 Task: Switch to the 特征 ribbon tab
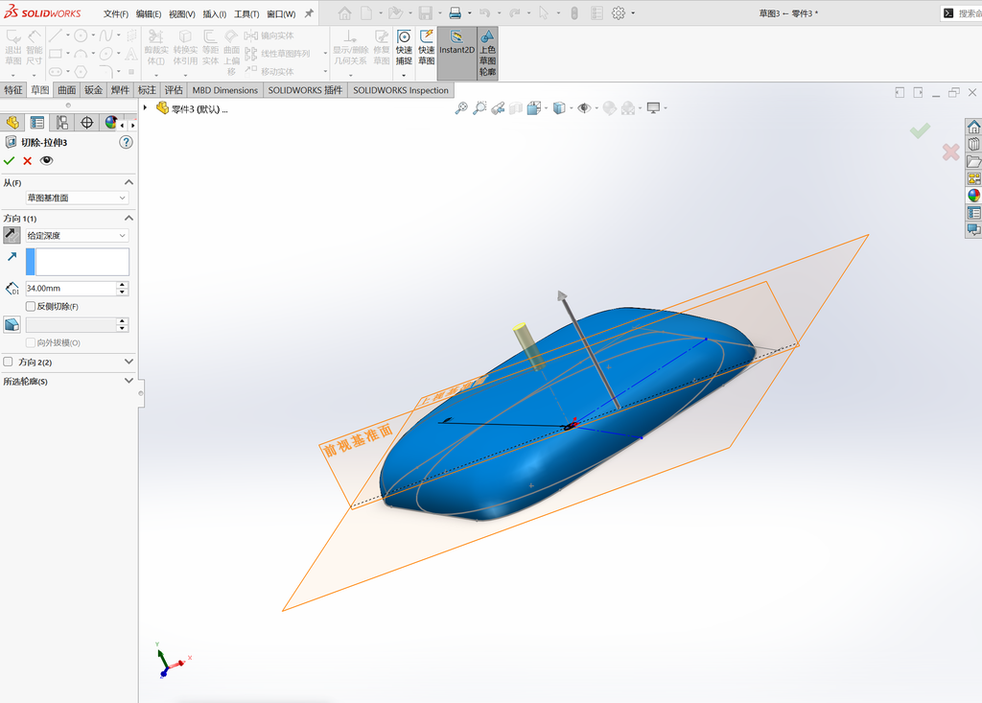tap(13, 90)
